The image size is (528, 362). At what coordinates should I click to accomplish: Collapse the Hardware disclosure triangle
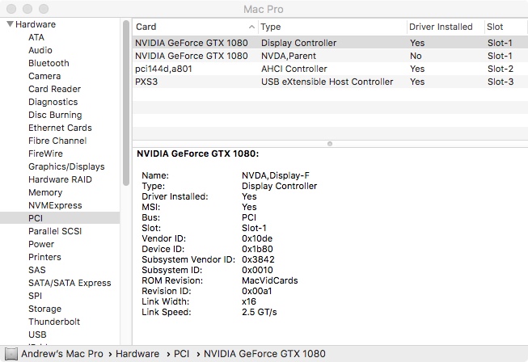tap(10, 24)
